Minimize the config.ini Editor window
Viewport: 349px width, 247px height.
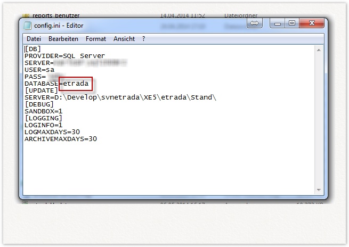[278, 23]
